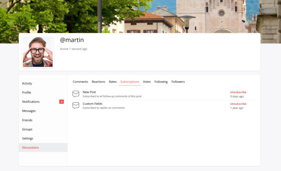Unsubscribe from the Custom Fields subscription
Screen dimensions: 281x171
(x=238, y=104)
